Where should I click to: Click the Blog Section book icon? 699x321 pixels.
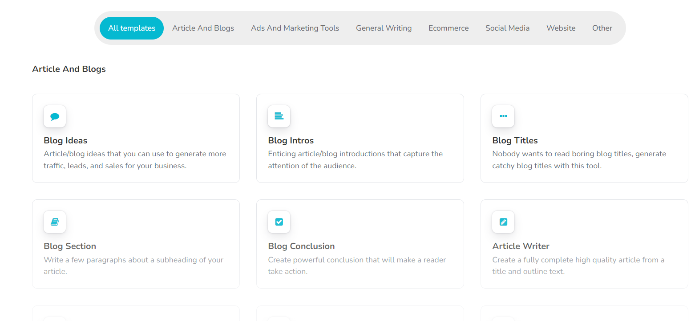[55, 222]
